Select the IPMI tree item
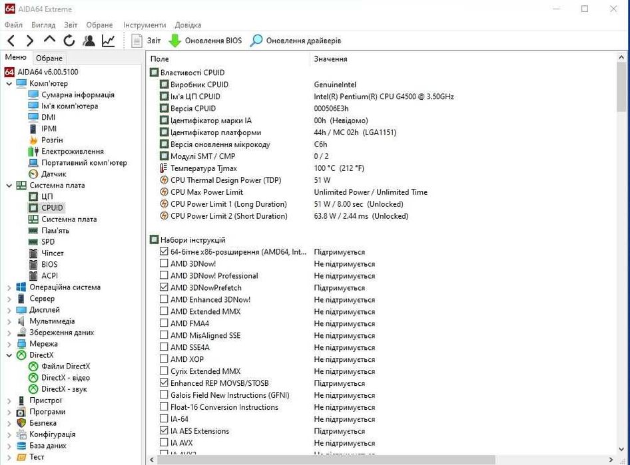This screenshot has width=630, height=465. (49, 128)
